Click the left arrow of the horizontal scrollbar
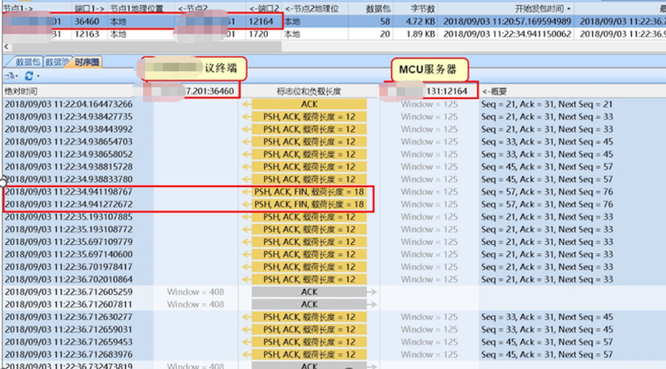The height and width of the screenshot is (369, 666). (x=6, y=47)
